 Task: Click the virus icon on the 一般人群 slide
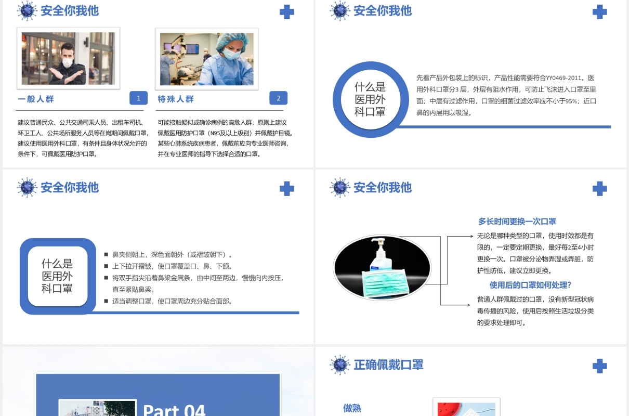pyautogui.click(x=27, y=11)
